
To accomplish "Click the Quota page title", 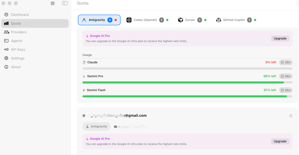I will (83, 3).
